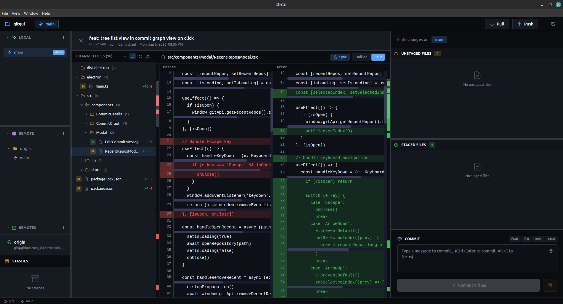Collapse the REMOTE section
The width and height of the screenshot is (563, 304).
(x=7, y=133)
